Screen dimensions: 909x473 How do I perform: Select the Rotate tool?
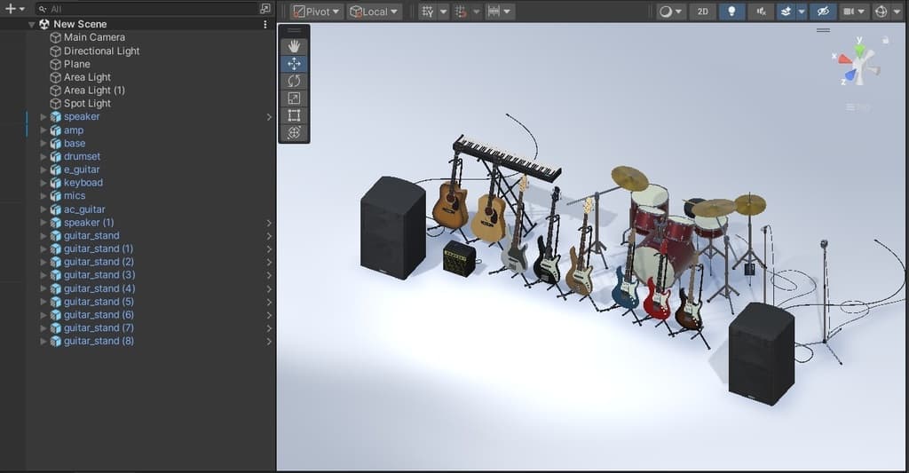pos(294,81)
